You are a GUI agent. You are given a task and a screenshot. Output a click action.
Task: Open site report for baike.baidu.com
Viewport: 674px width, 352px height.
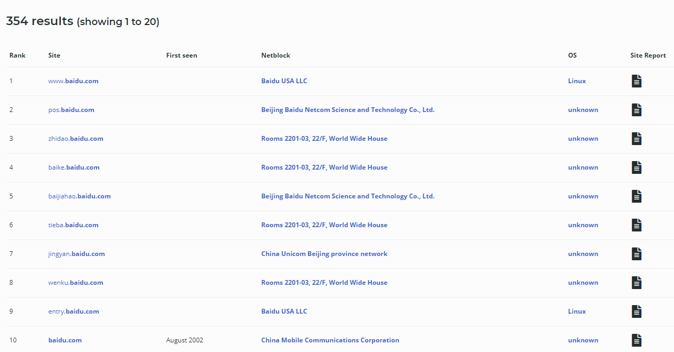tap(637, 167)
